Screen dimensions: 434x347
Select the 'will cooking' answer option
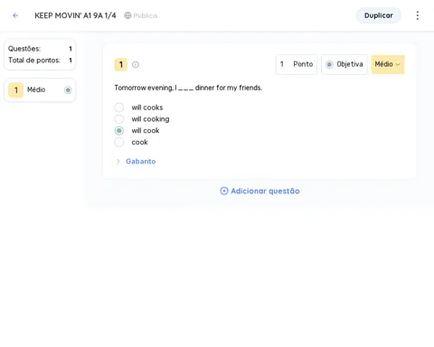coord(119,119)
